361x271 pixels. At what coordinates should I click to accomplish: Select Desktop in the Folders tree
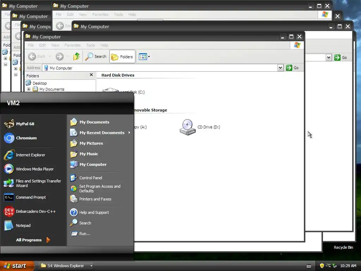(x=39, y=83)
